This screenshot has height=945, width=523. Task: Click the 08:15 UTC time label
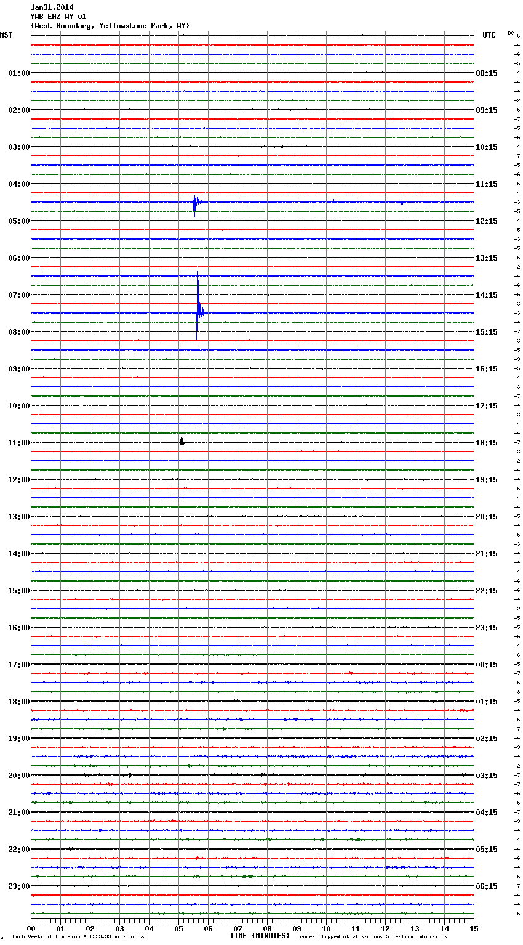[x=487, y=73]
